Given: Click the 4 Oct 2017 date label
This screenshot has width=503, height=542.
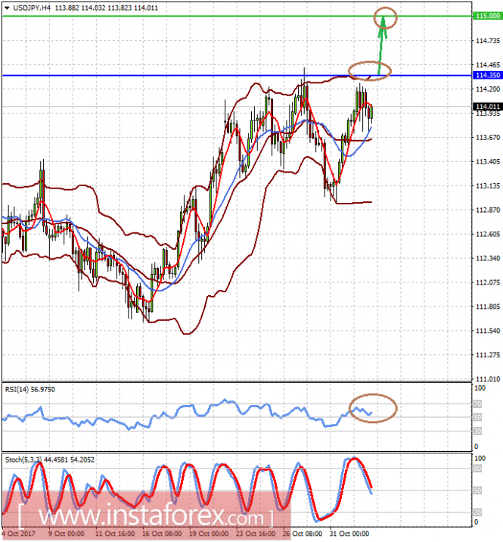Looking at the screenshot, I should 18,533.
